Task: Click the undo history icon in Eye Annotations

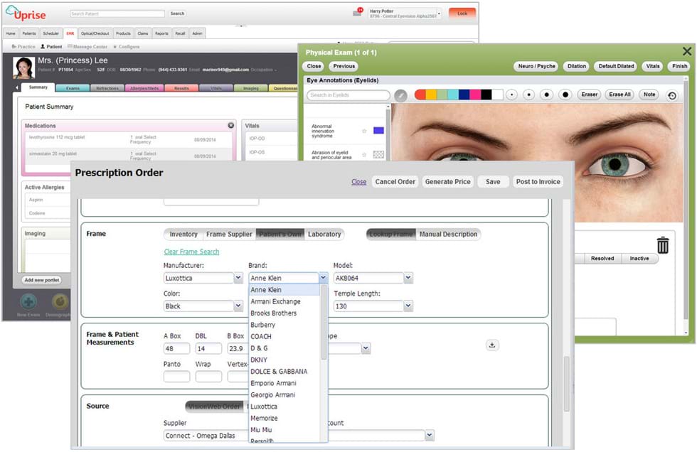Action: pyautogui.click(x=671, y=95)
